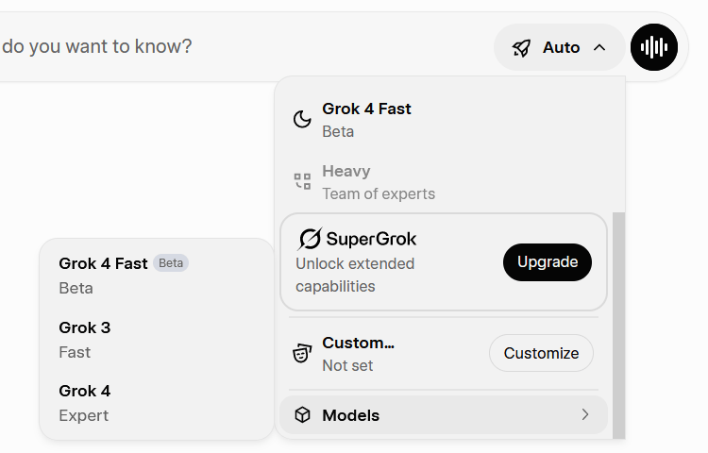Expand the Models submenu with right chevron
This screenshot has width=708, height=453.
[x=585, y=415]
